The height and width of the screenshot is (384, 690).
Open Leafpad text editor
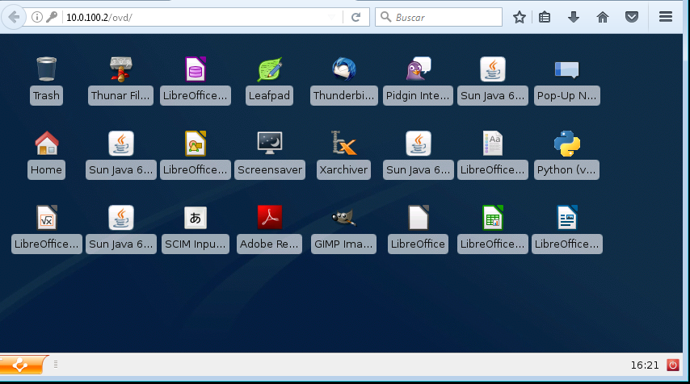269,70
